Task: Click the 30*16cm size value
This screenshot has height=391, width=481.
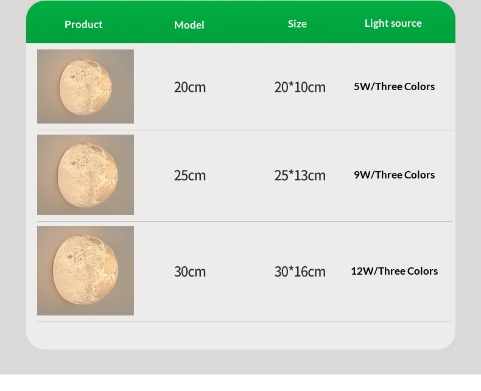Action: 300,272
